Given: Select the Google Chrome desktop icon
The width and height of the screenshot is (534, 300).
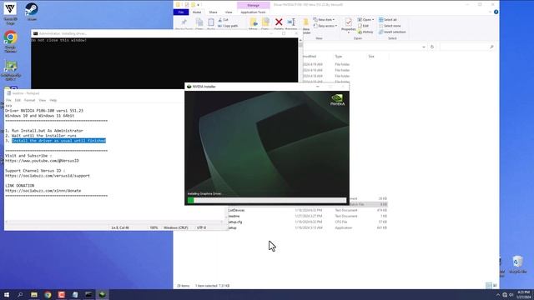Looking at the screenshot, I should point(11,42).
